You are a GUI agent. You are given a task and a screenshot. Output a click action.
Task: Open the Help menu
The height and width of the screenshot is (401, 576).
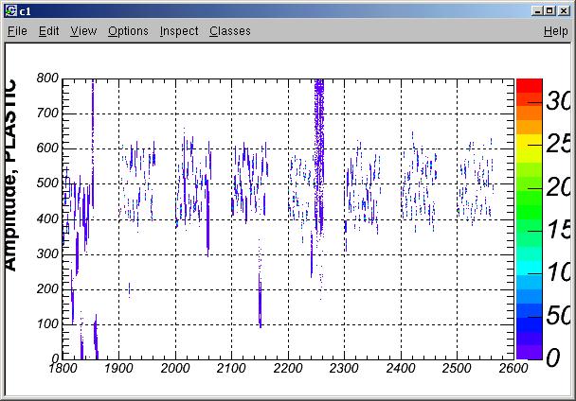[556, 31]
